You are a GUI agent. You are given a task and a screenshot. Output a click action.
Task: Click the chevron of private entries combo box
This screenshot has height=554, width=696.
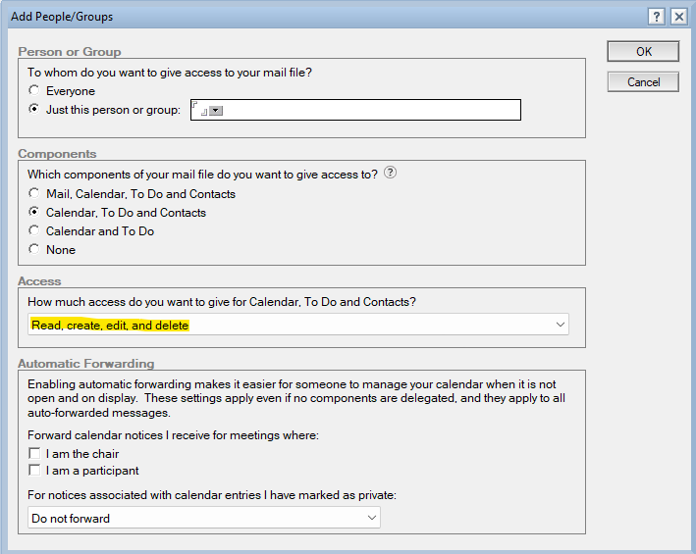tap(371, 518)
